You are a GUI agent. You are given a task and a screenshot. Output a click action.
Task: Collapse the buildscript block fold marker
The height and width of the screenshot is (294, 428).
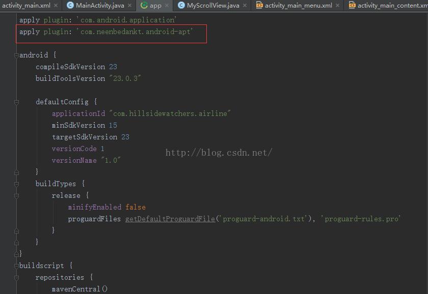(x=16, y=266)
